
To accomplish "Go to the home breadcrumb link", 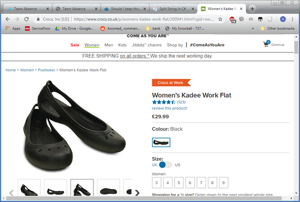I will [10, 70].
